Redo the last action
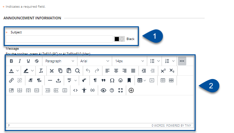 [x=97, y=71]
